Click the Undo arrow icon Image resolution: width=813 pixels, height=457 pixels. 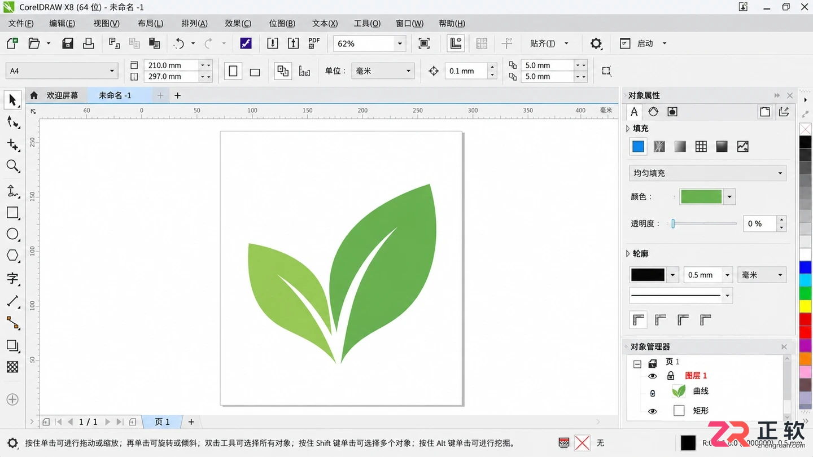tap(180, 43)
